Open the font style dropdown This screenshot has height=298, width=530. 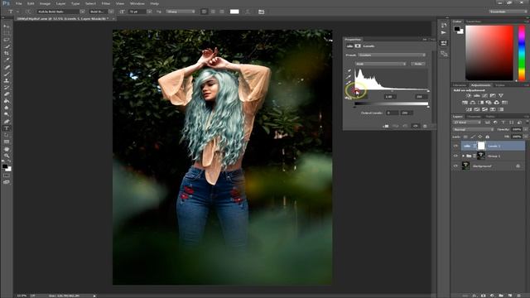pos(101,12)
